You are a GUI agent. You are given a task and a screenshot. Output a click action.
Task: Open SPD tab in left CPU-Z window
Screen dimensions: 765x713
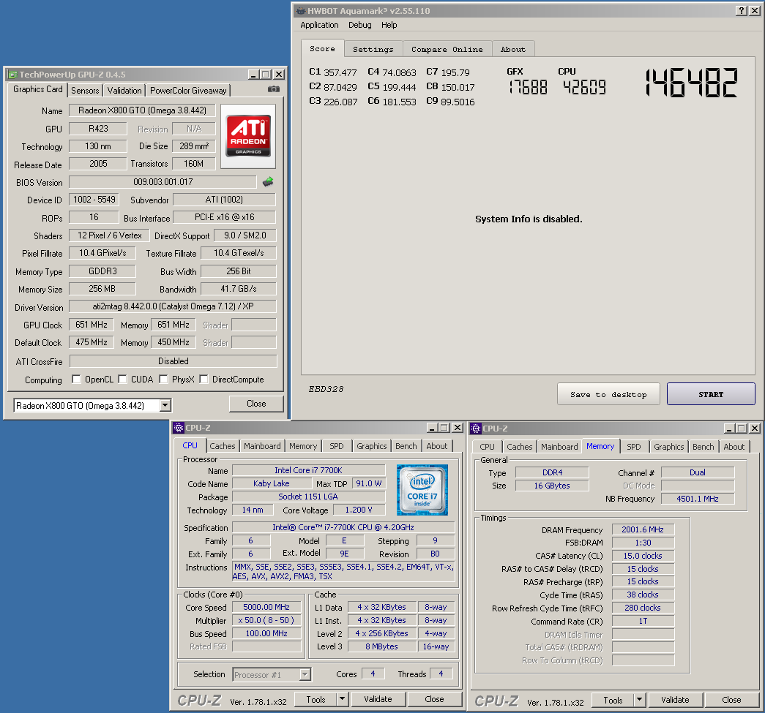[337, 446]
